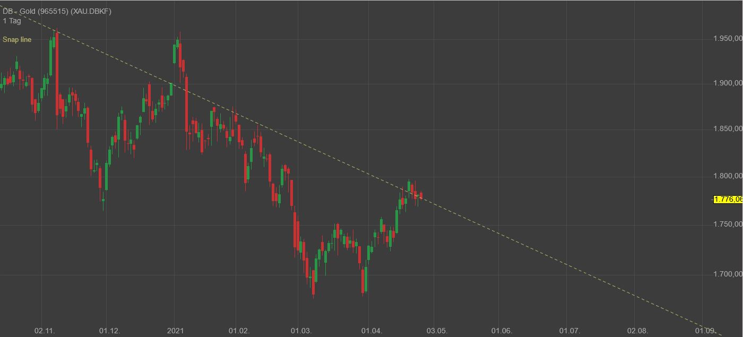Click the 01.06. date on time axis
The image size is (743, 337).
tap(502, 331)
